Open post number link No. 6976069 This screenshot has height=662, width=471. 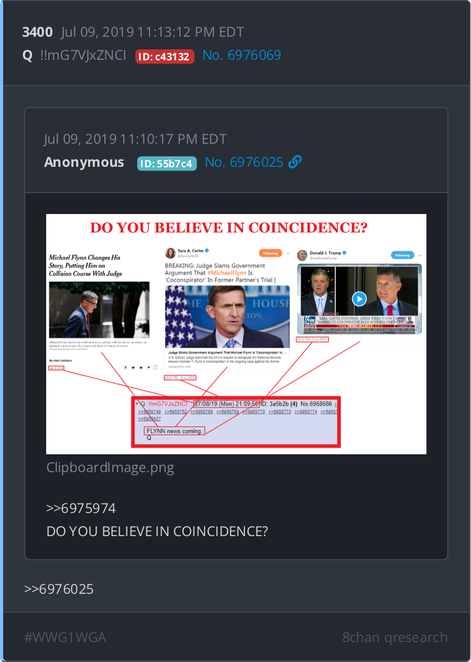click(242, 55)
